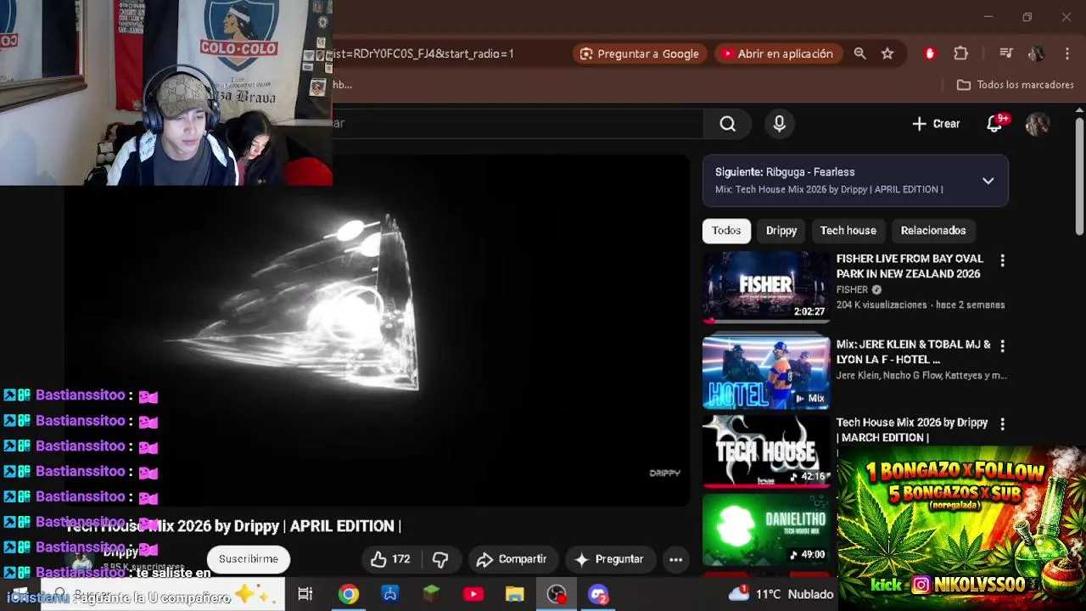Activate voice search microphone icon
This screenshot has width=1086, height=611.
point(779,124)
